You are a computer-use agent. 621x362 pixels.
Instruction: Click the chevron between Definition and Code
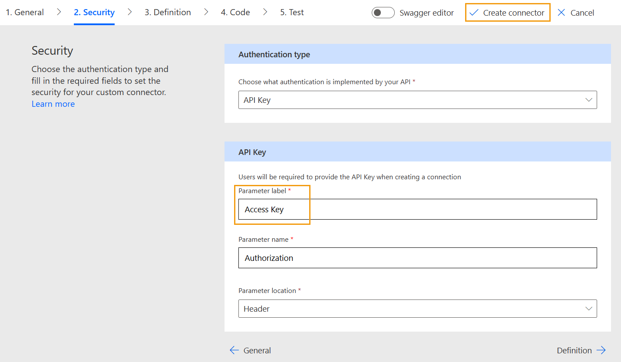pos(206,12)
